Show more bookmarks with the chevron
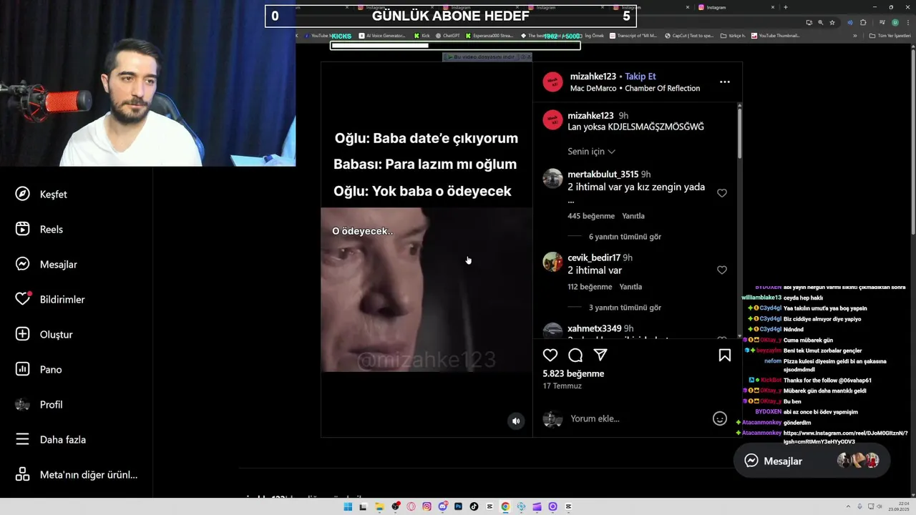Screen dimensions: 916x515 854,36
